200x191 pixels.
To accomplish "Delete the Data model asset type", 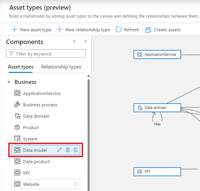I will pyautogui.click(x=68, y=150).
